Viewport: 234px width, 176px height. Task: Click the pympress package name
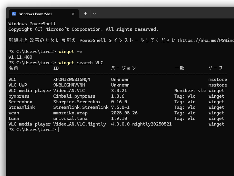click(x=19, y=96)
